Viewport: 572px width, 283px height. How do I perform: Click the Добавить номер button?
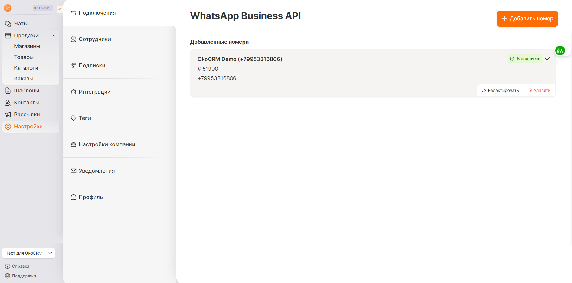(527, 19)
